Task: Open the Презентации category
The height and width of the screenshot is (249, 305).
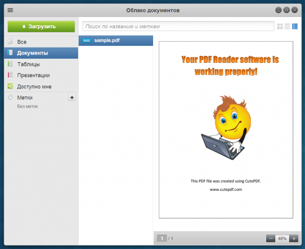Action: click(41, 75)
